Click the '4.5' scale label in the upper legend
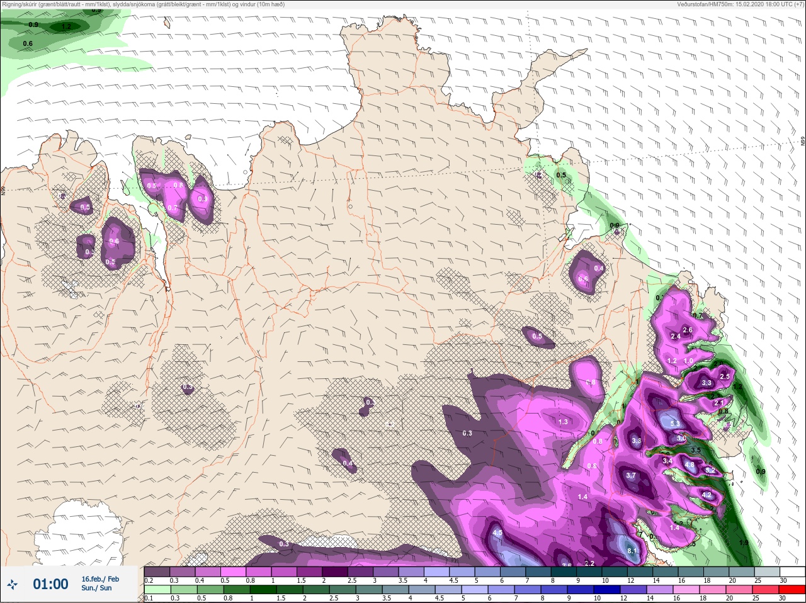Viewport: 806px width, 603px height. pos(453,580)
